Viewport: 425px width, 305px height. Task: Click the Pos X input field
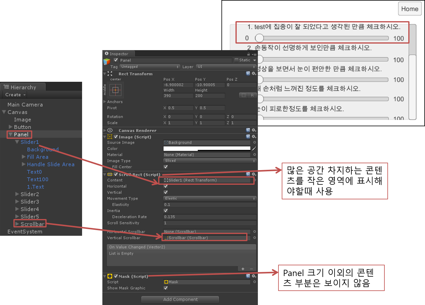coord(178,85)
